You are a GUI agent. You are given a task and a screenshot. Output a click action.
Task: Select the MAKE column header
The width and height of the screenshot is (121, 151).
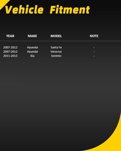[x=32, y=36]
